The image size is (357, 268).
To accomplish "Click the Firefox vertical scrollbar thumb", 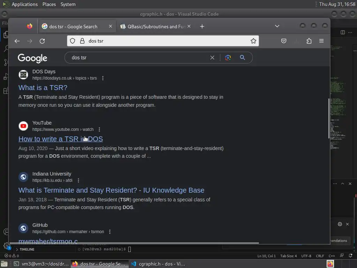I will point(329,119).
